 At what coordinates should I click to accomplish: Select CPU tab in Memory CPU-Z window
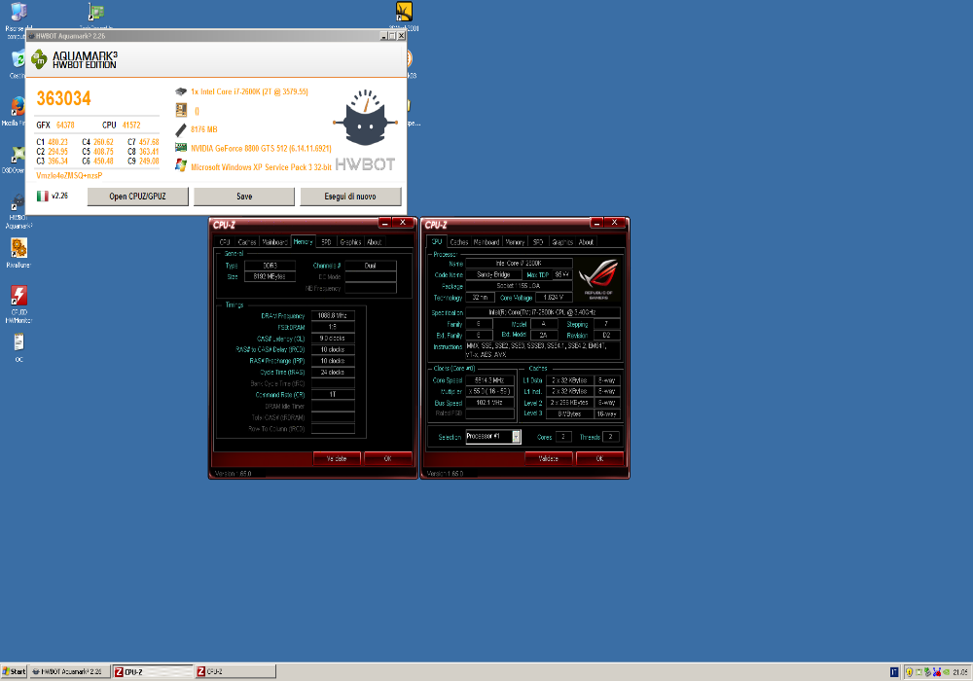click(225, 242)
